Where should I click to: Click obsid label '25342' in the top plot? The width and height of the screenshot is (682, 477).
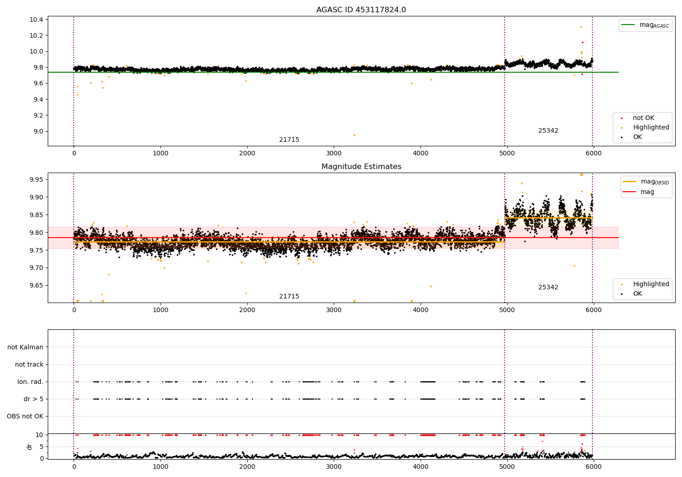click(x=548, y=131)
